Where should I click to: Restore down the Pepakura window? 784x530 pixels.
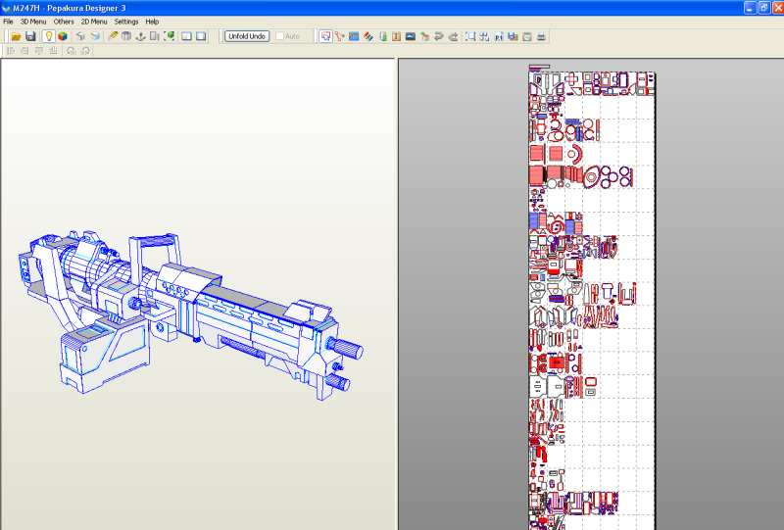tap(764, 8)
